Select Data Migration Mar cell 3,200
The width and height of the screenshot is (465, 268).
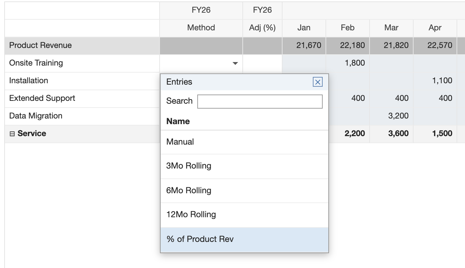pos(391,116)
